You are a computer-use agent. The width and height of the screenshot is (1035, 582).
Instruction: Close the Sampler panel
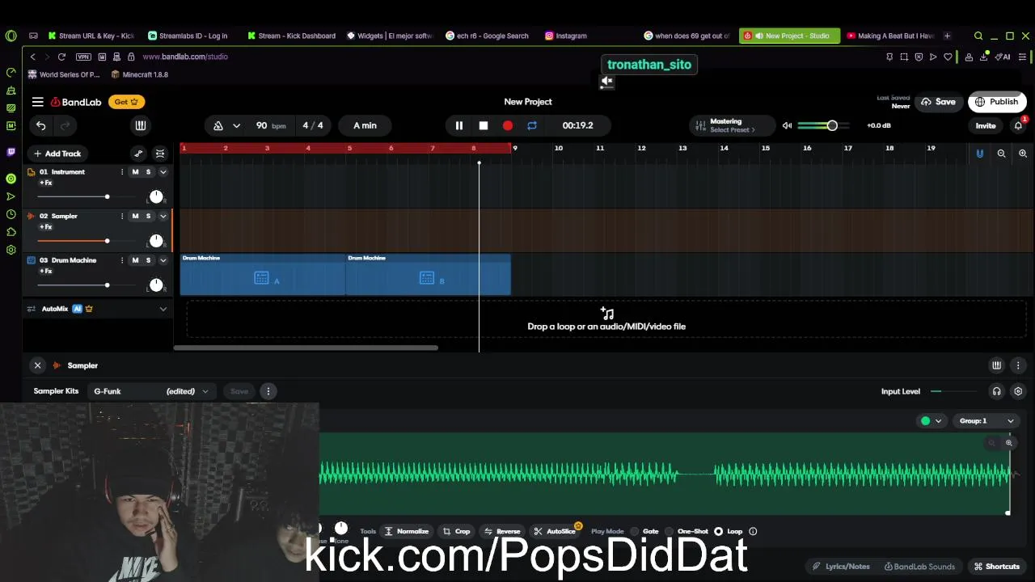pos(37,365)
